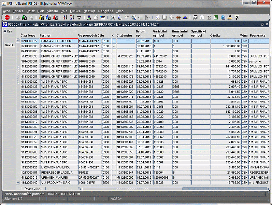
Task: Click the printer icon
Action: tap(89, 17)
